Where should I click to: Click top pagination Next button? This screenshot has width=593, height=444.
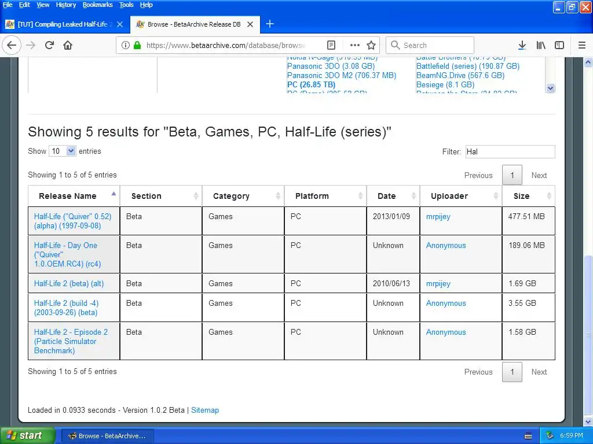coord(539,175)
